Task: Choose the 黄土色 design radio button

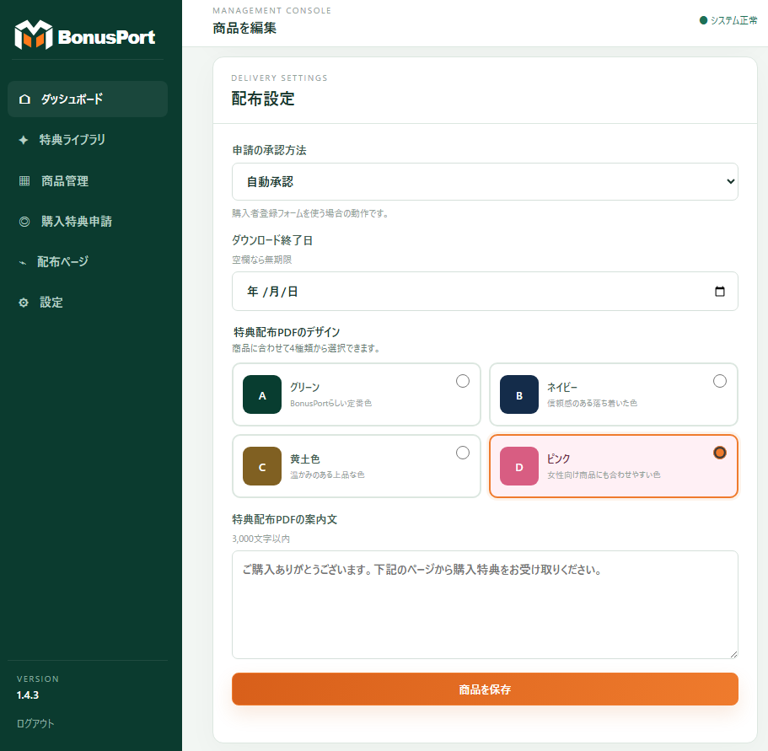Action: click(462, 453)
